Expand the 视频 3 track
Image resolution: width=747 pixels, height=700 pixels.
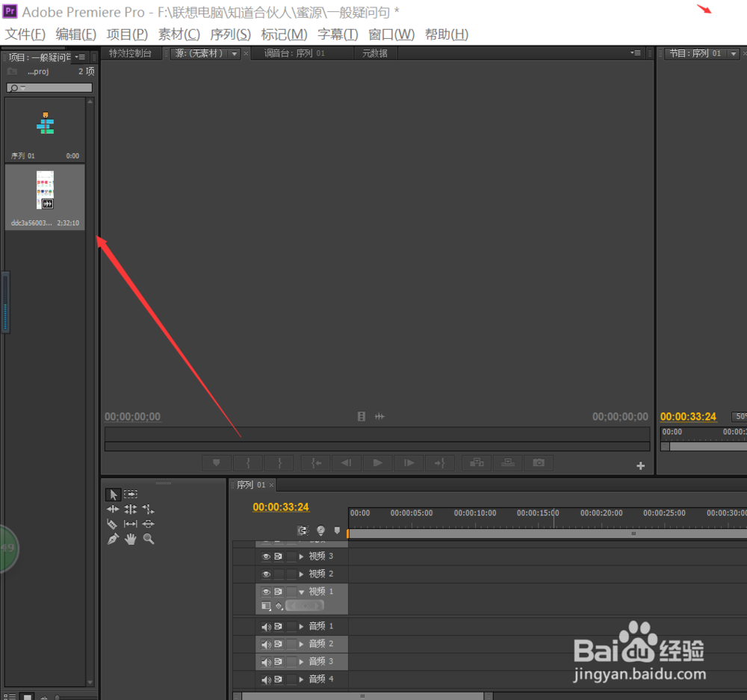click(301, 556)
